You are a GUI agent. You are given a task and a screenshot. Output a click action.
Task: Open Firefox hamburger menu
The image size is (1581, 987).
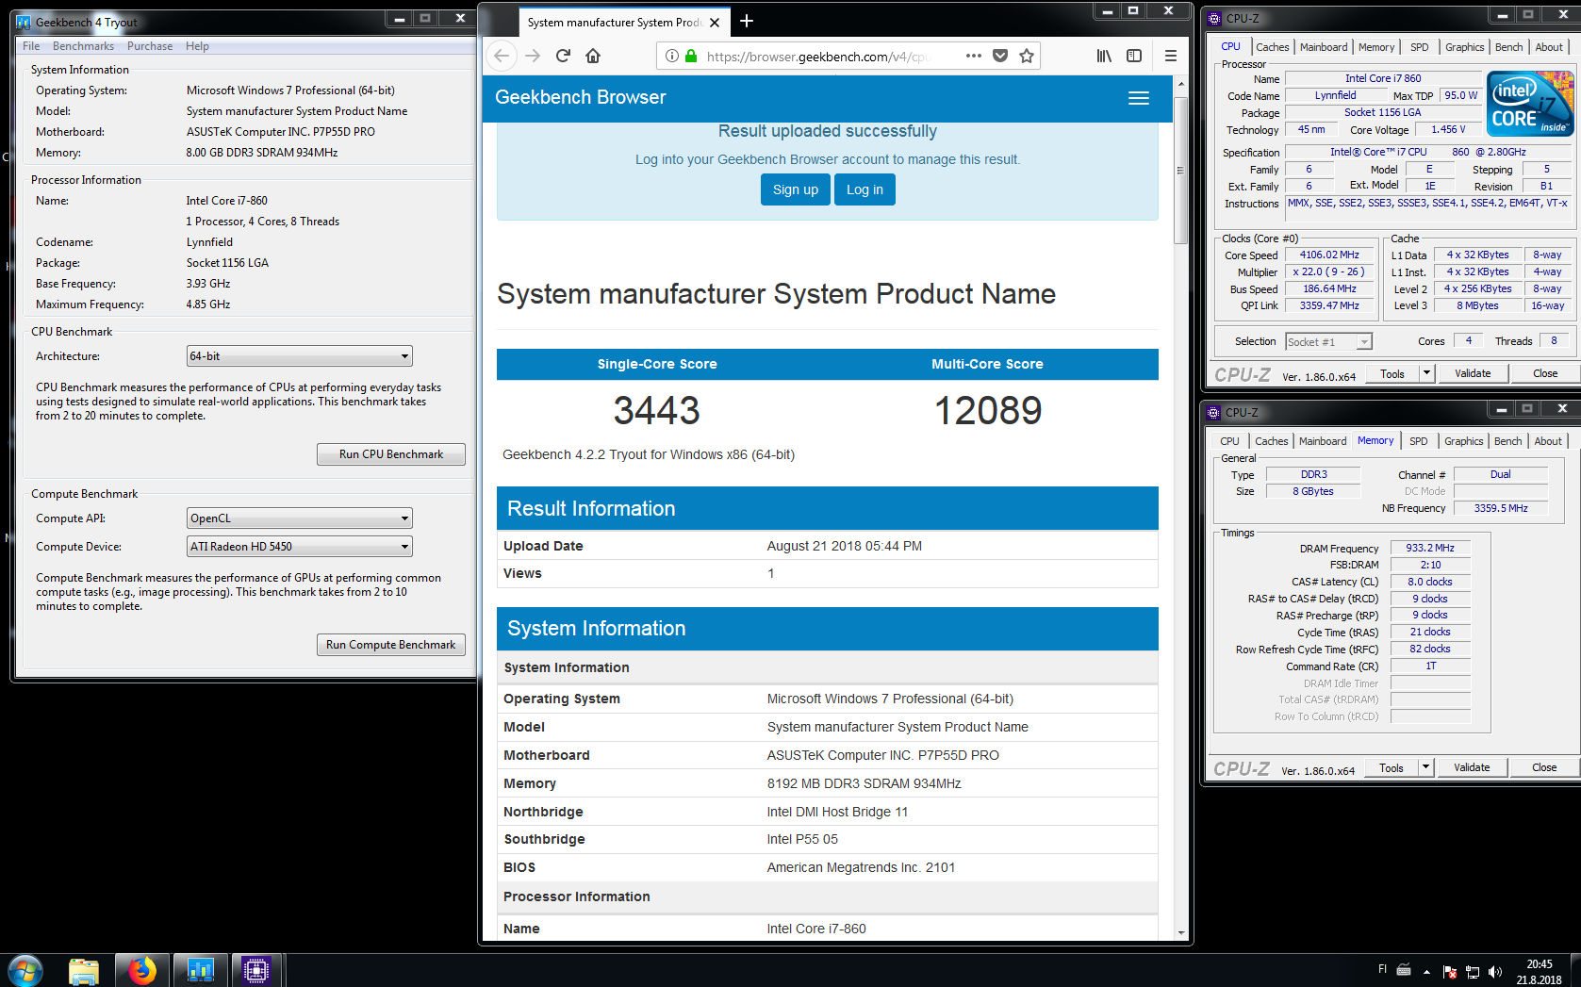click(x=1171, y=56)
